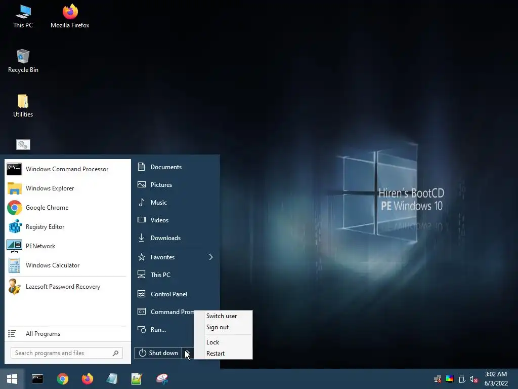Toggle the shut down options arrow
Viewport: 518px width, 389px height.
point(188,353)
